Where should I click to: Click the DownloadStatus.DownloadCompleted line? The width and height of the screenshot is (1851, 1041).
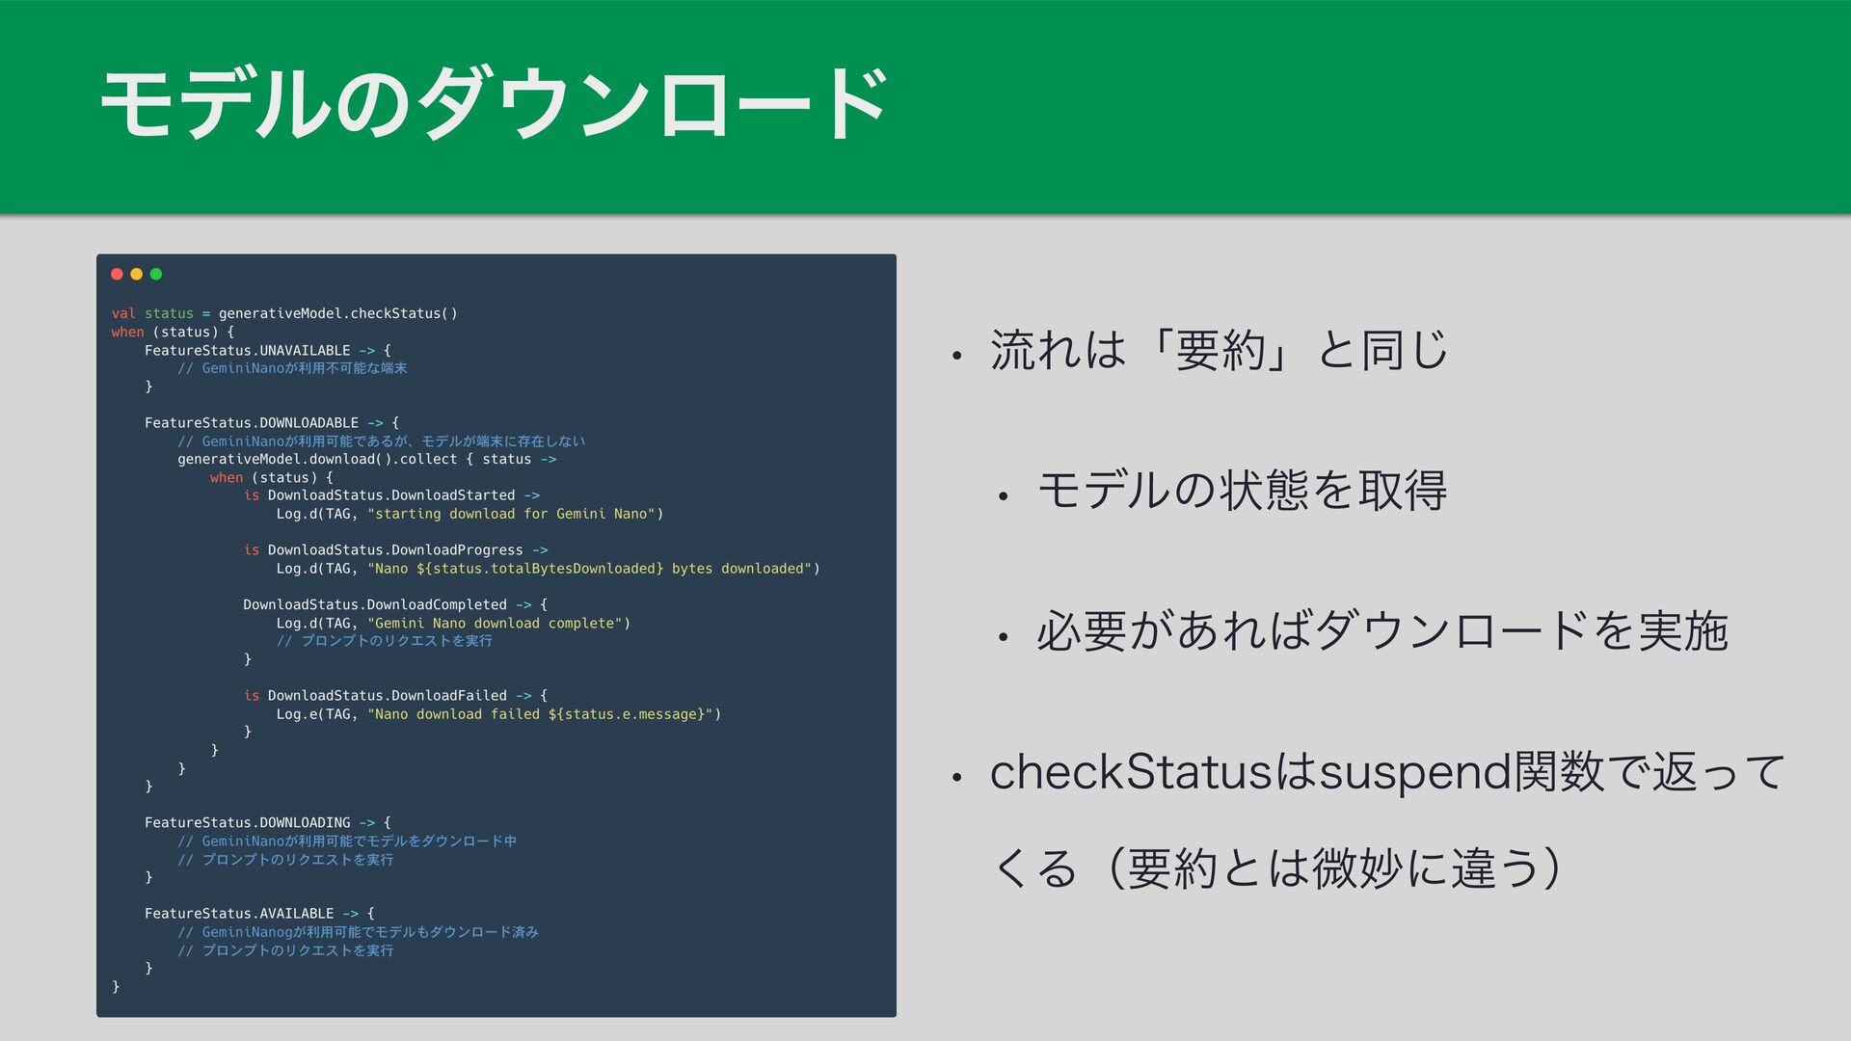coord(374,605)
